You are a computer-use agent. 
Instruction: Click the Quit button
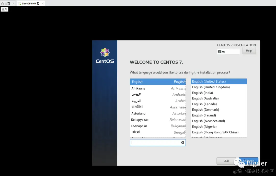pyautogui.click(x=226, y=161)
